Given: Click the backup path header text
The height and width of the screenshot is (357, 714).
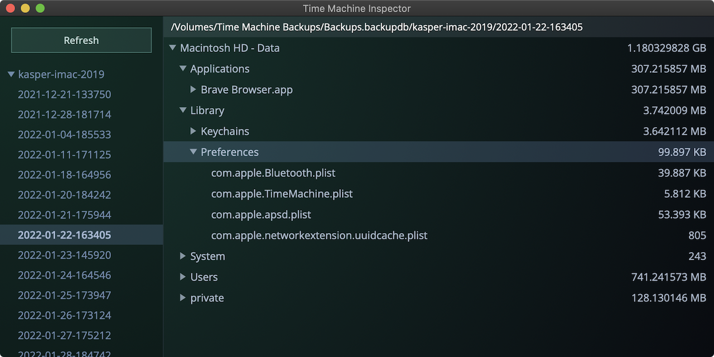Looking at the screenshot, I should coord(377,27).
